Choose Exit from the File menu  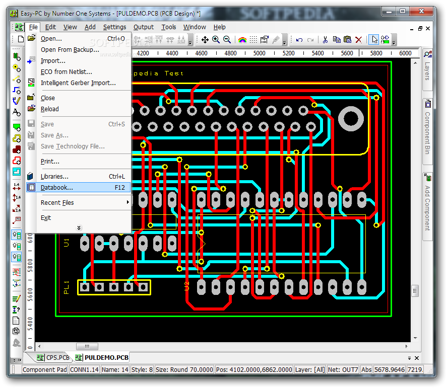point(79,217)
